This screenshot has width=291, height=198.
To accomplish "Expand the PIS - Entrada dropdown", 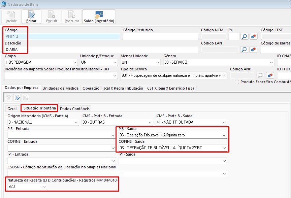I will 113,135.
